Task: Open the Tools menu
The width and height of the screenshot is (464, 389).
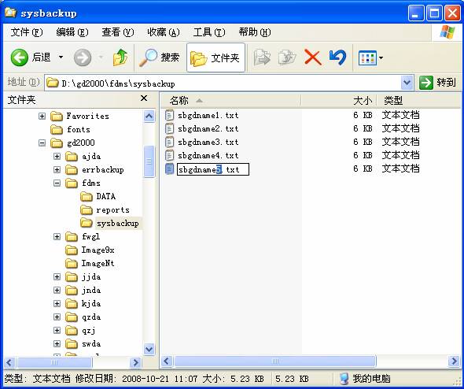Action: (x=209, y=32)
